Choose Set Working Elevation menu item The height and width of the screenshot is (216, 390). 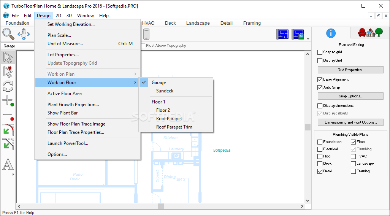(x=88, y=24)
